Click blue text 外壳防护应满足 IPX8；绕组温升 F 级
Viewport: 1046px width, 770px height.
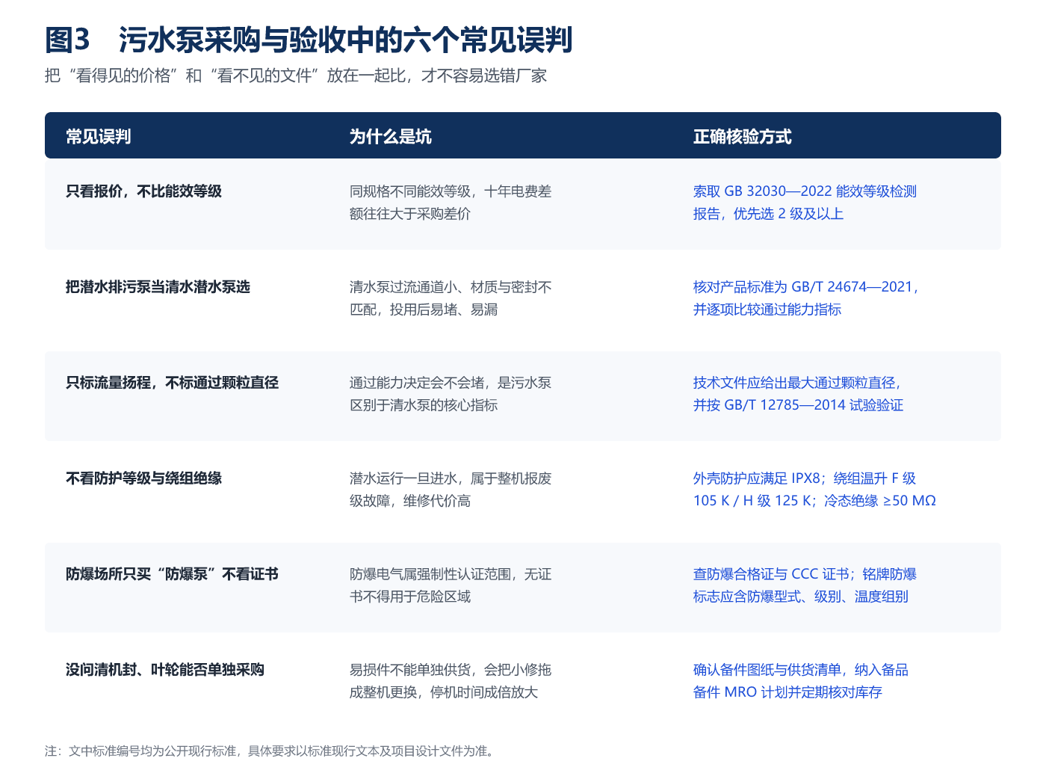click(x=805, y=478)
